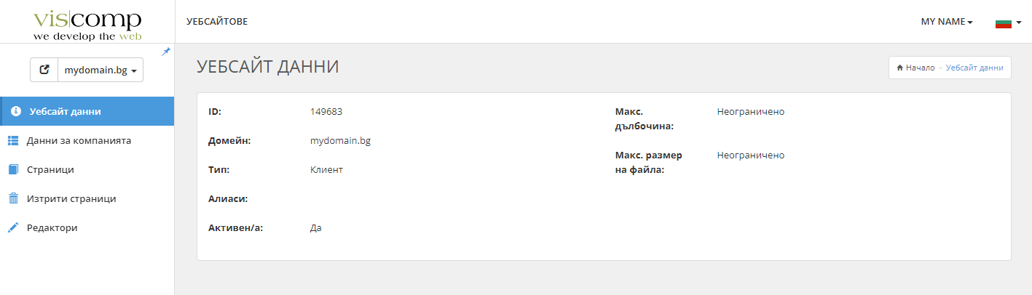Click the home icon in the breadcrumb
Image resolution: width=1032 pixels, height=295 pixels.
[x=900, y=68]
